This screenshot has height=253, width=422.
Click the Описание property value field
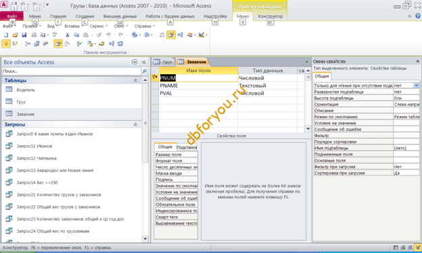point(406,111)
